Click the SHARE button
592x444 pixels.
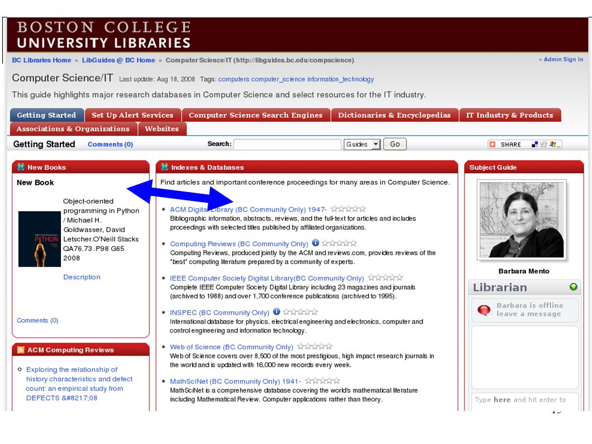(525, 144)
